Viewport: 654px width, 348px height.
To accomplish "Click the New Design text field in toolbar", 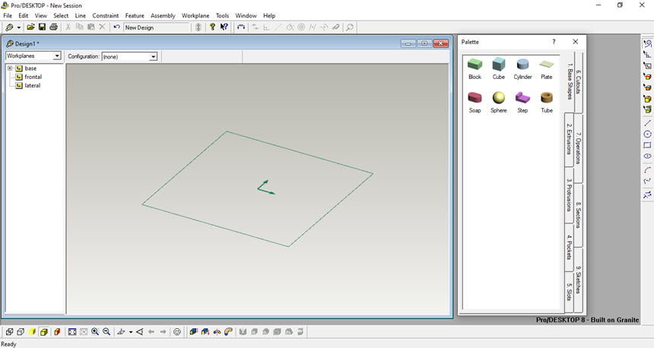I will (x=157, y=27).
